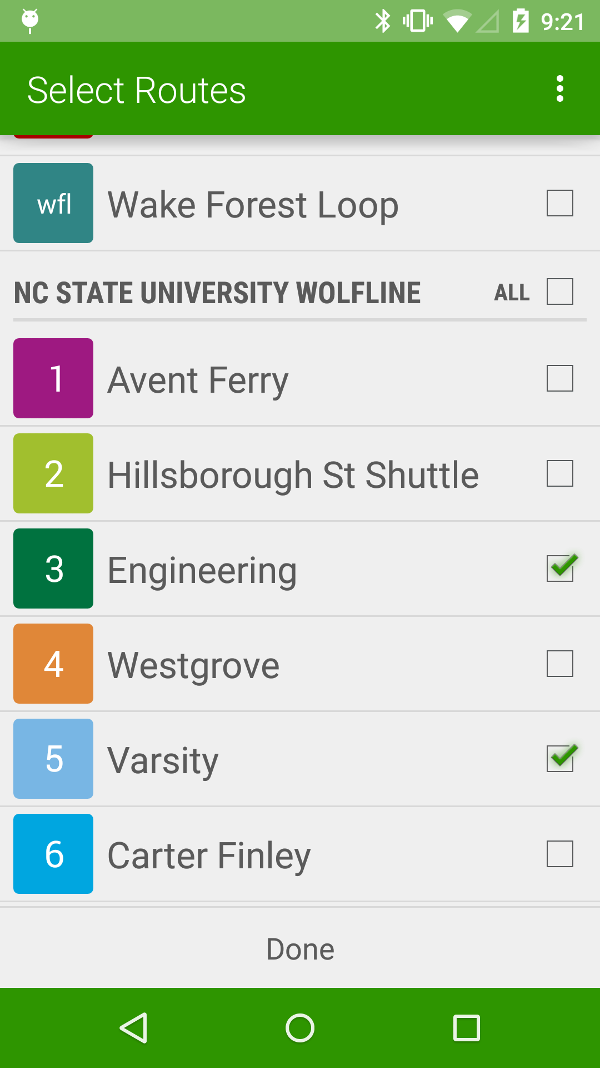Check the Wake Forest Loop checkbox
This screenshot has width=600, height=1068.
[560, 203]
